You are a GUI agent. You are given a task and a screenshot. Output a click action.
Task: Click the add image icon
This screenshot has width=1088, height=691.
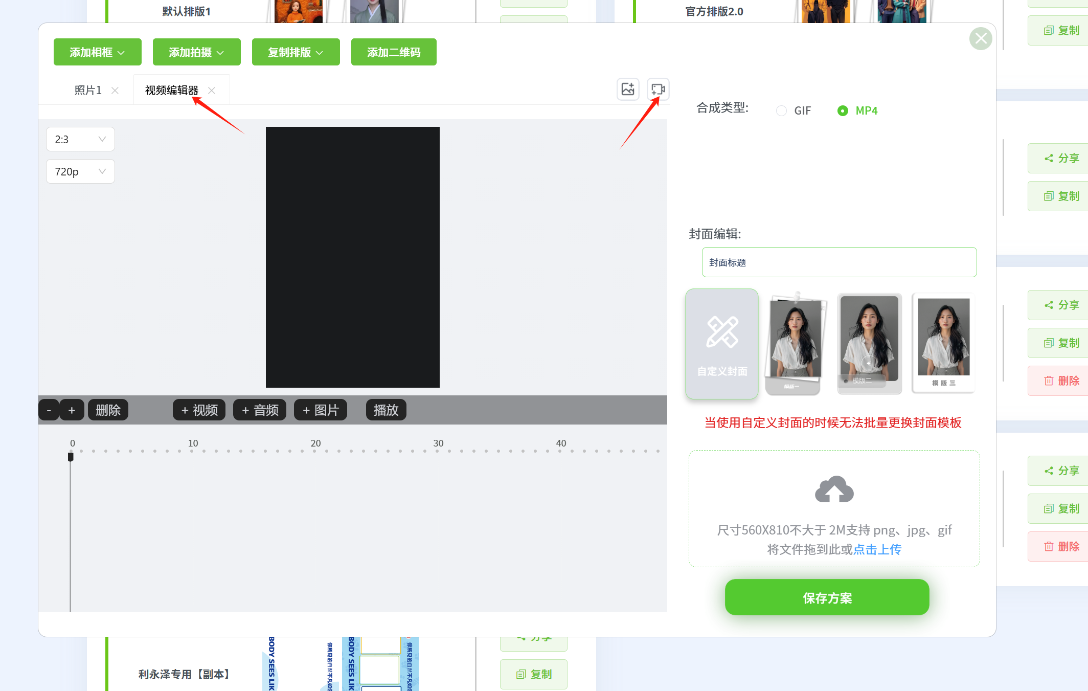(628, 90)
